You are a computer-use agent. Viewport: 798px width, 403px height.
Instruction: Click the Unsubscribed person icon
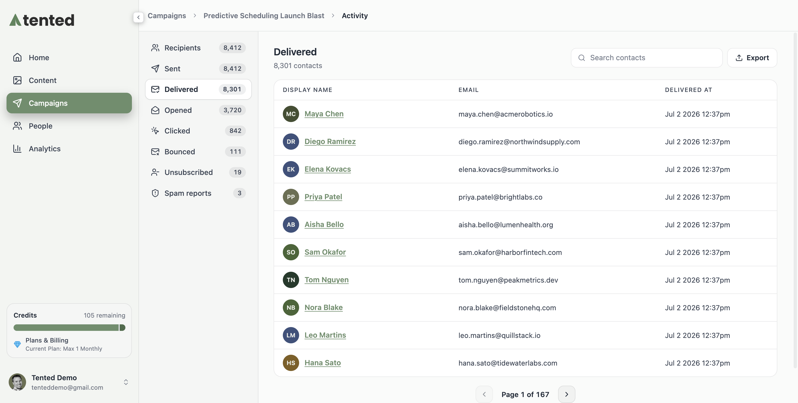click(x=155, y=172)
